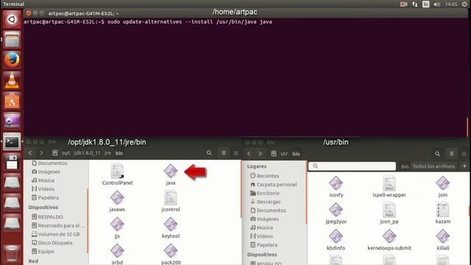The width and height of the screenshot is (471, 265).
Task: Switch jre/bin window to list view
Action: (x=224, y=153)
